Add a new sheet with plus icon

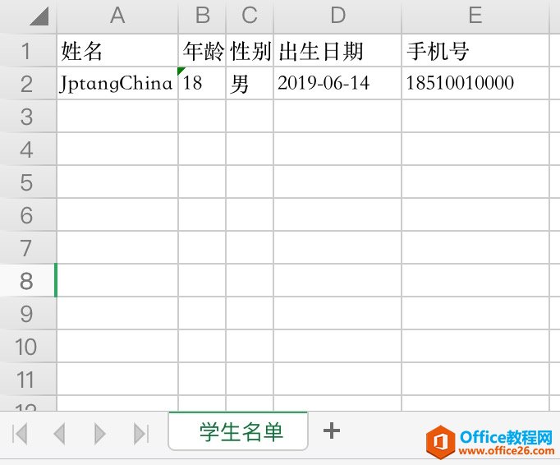(x=332, y=430)
